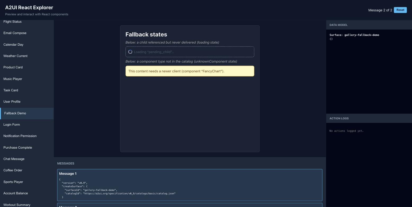
Task: Click "Preview and interact with React components" subtitle
Action: click(x=37, y=14)
